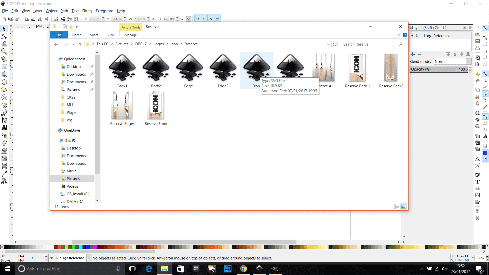Select the 3D box tool

coord(4,74)
